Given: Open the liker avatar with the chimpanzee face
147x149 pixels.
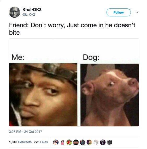Looking at the screenshot, I should coord(103,142).
